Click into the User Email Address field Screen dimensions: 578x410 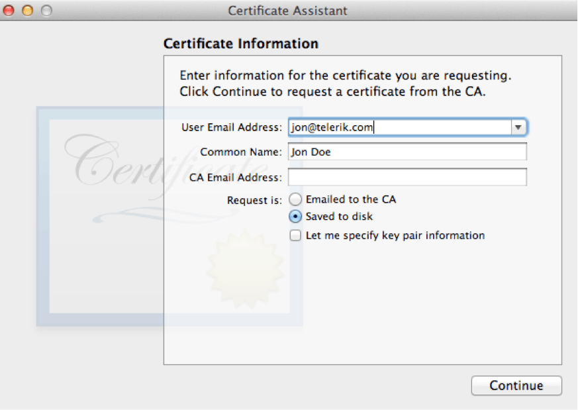click(399, 127)
